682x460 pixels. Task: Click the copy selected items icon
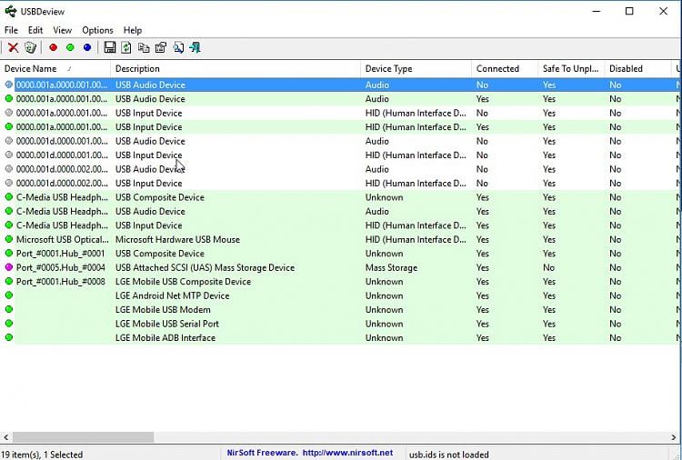pyautogui.click(x=144, y=47)
